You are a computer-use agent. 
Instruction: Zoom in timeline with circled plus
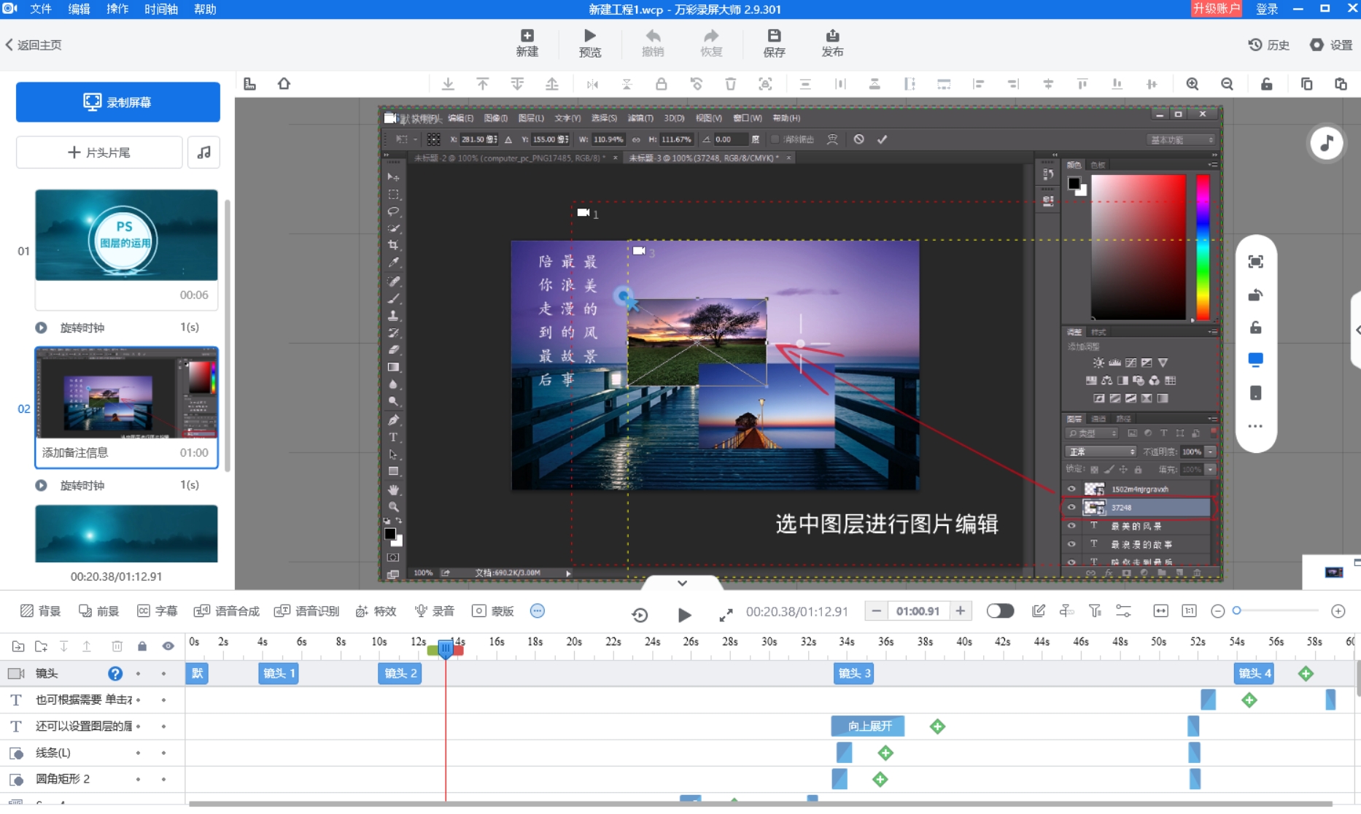[x=1338, y=611]
